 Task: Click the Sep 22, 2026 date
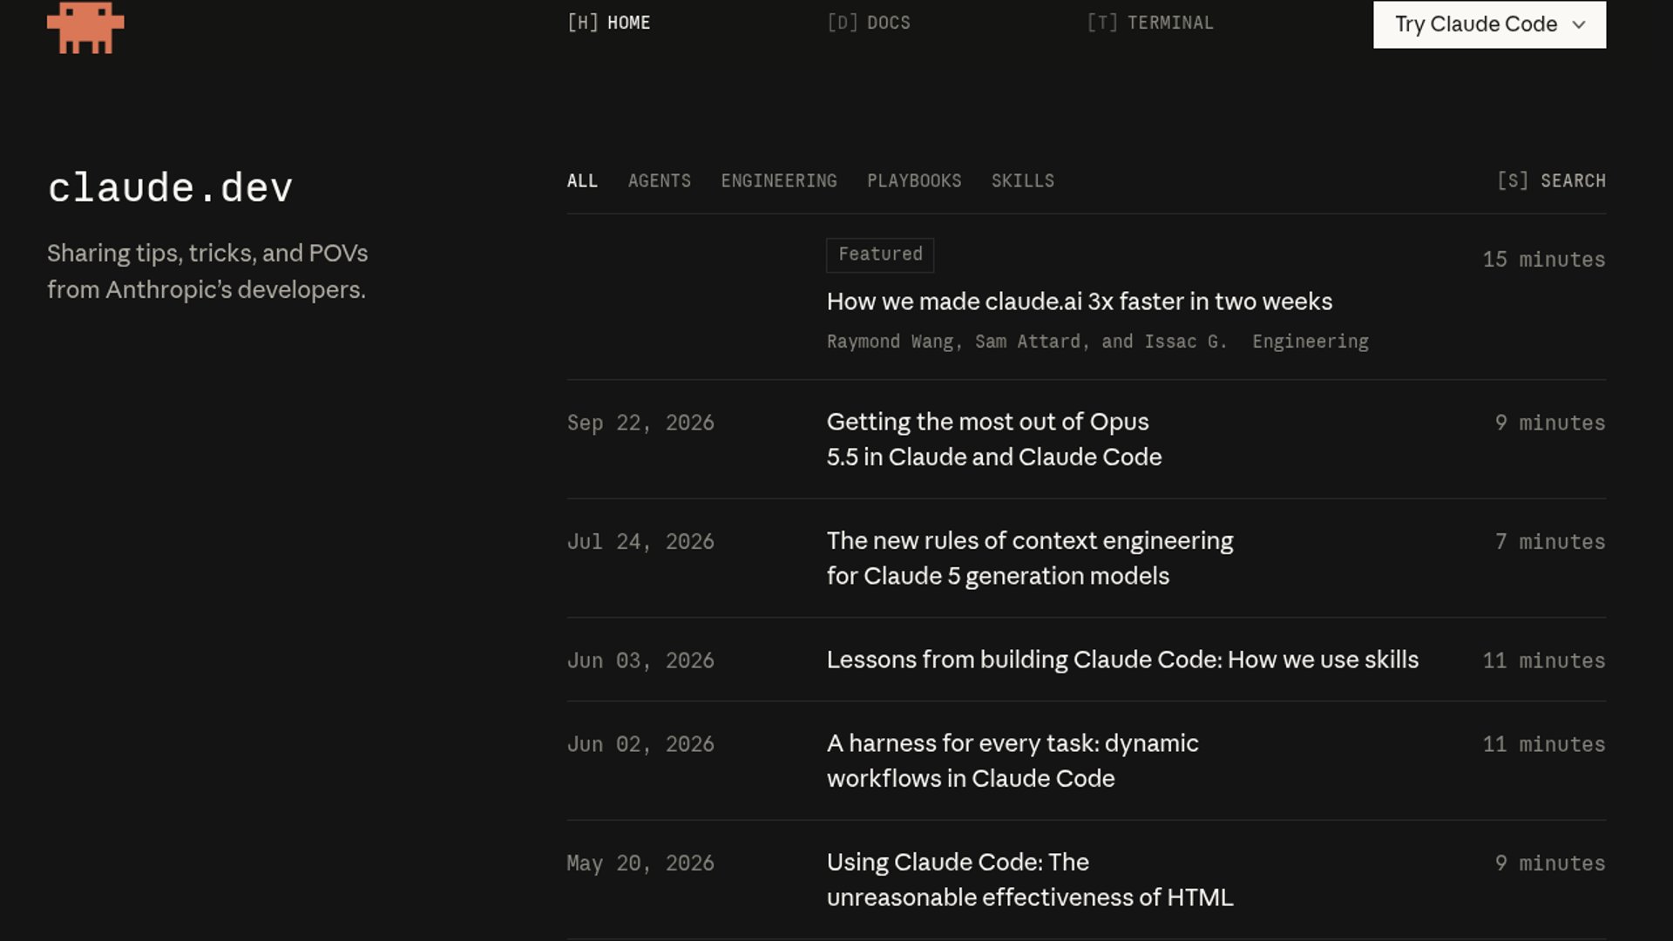point(640,423)
